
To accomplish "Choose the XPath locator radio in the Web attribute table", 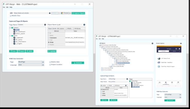I will coord(49,42).
